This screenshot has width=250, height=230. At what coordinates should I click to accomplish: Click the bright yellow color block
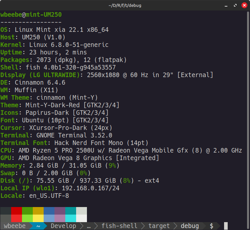pos(38,218)
